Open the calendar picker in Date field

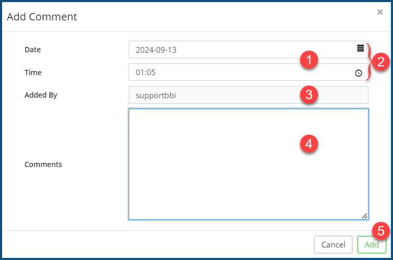(x=360, y=49)
